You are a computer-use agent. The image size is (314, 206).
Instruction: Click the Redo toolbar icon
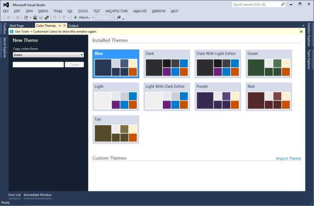pyautogui.click(x=64, y=18)
